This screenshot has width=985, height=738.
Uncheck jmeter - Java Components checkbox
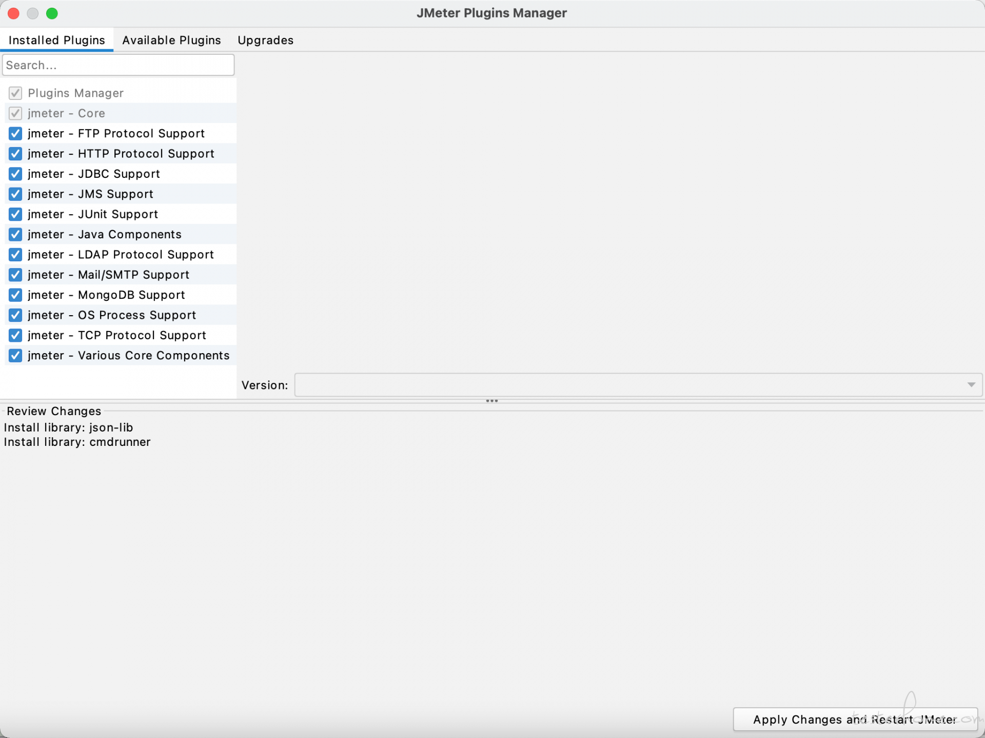pyautogui.click(x=15, y=234)
